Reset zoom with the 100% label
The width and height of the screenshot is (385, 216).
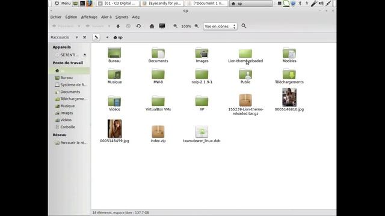coord(186,26)
